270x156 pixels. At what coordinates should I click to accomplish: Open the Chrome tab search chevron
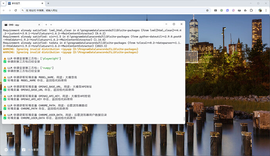(3, 3)
